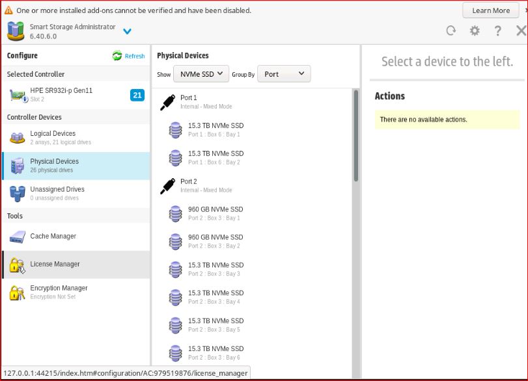Select the Logical Devices icon
This screenshot has height=381, width=528.
click(x=18, y=137)
